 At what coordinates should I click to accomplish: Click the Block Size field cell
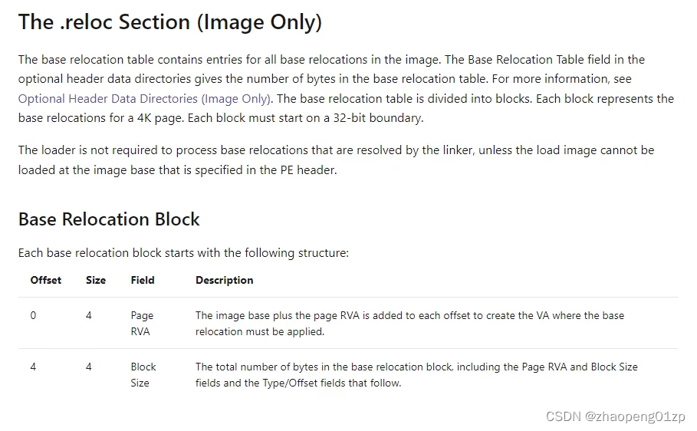tap(143, 375)
